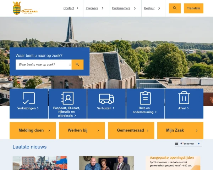Open Paspoort, ID-kaart address book icon

67,98
